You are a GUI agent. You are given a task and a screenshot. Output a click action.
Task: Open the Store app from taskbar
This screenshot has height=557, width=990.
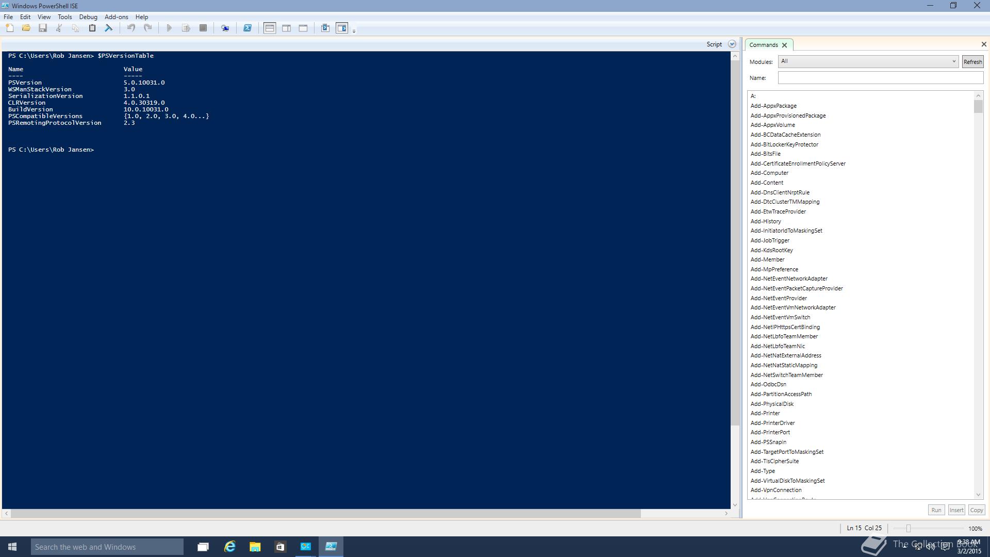(x=280, y=547)
